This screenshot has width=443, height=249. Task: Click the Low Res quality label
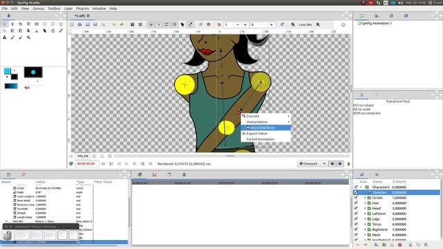(305, 25)
